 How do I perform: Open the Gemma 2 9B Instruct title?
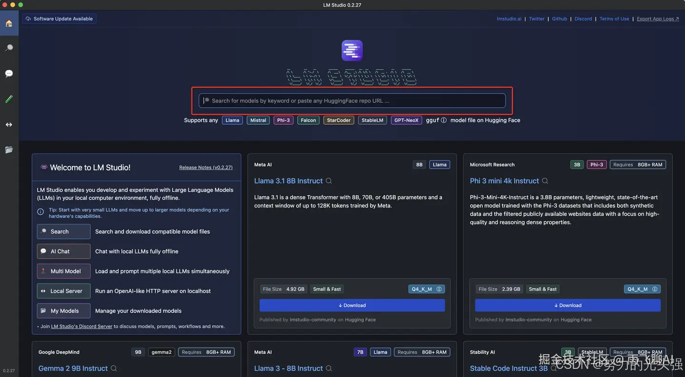(x=73, y=368)
